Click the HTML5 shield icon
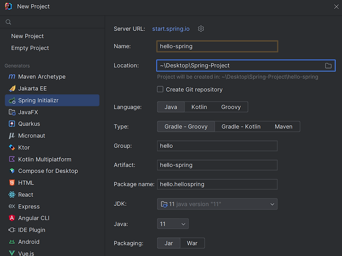This screenshot has height=256, width=342. 12,183
